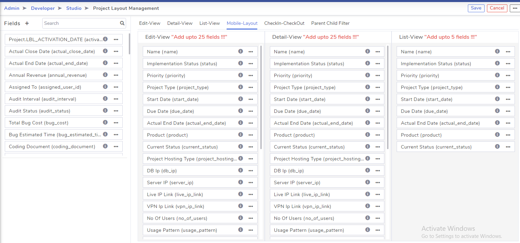Switch to the Edit-View tab
This screenshot has height=243, width=520.
(x=150, y=23)
